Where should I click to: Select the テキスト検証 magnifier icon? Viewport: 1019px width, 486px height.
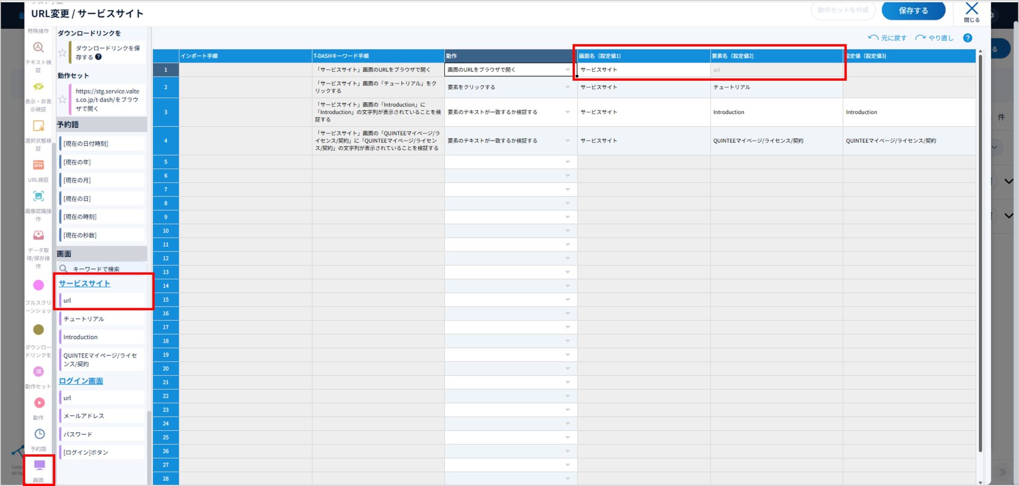[38, 48]
